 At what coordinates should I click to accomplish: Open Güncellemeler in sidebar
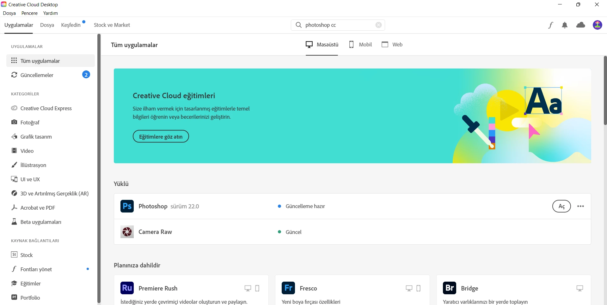click(x=51, y=75)
